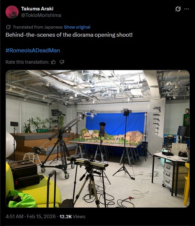Open the @TokioMorishima handle link
Viewport: 195px width, 226px height.
coord(41,15)
